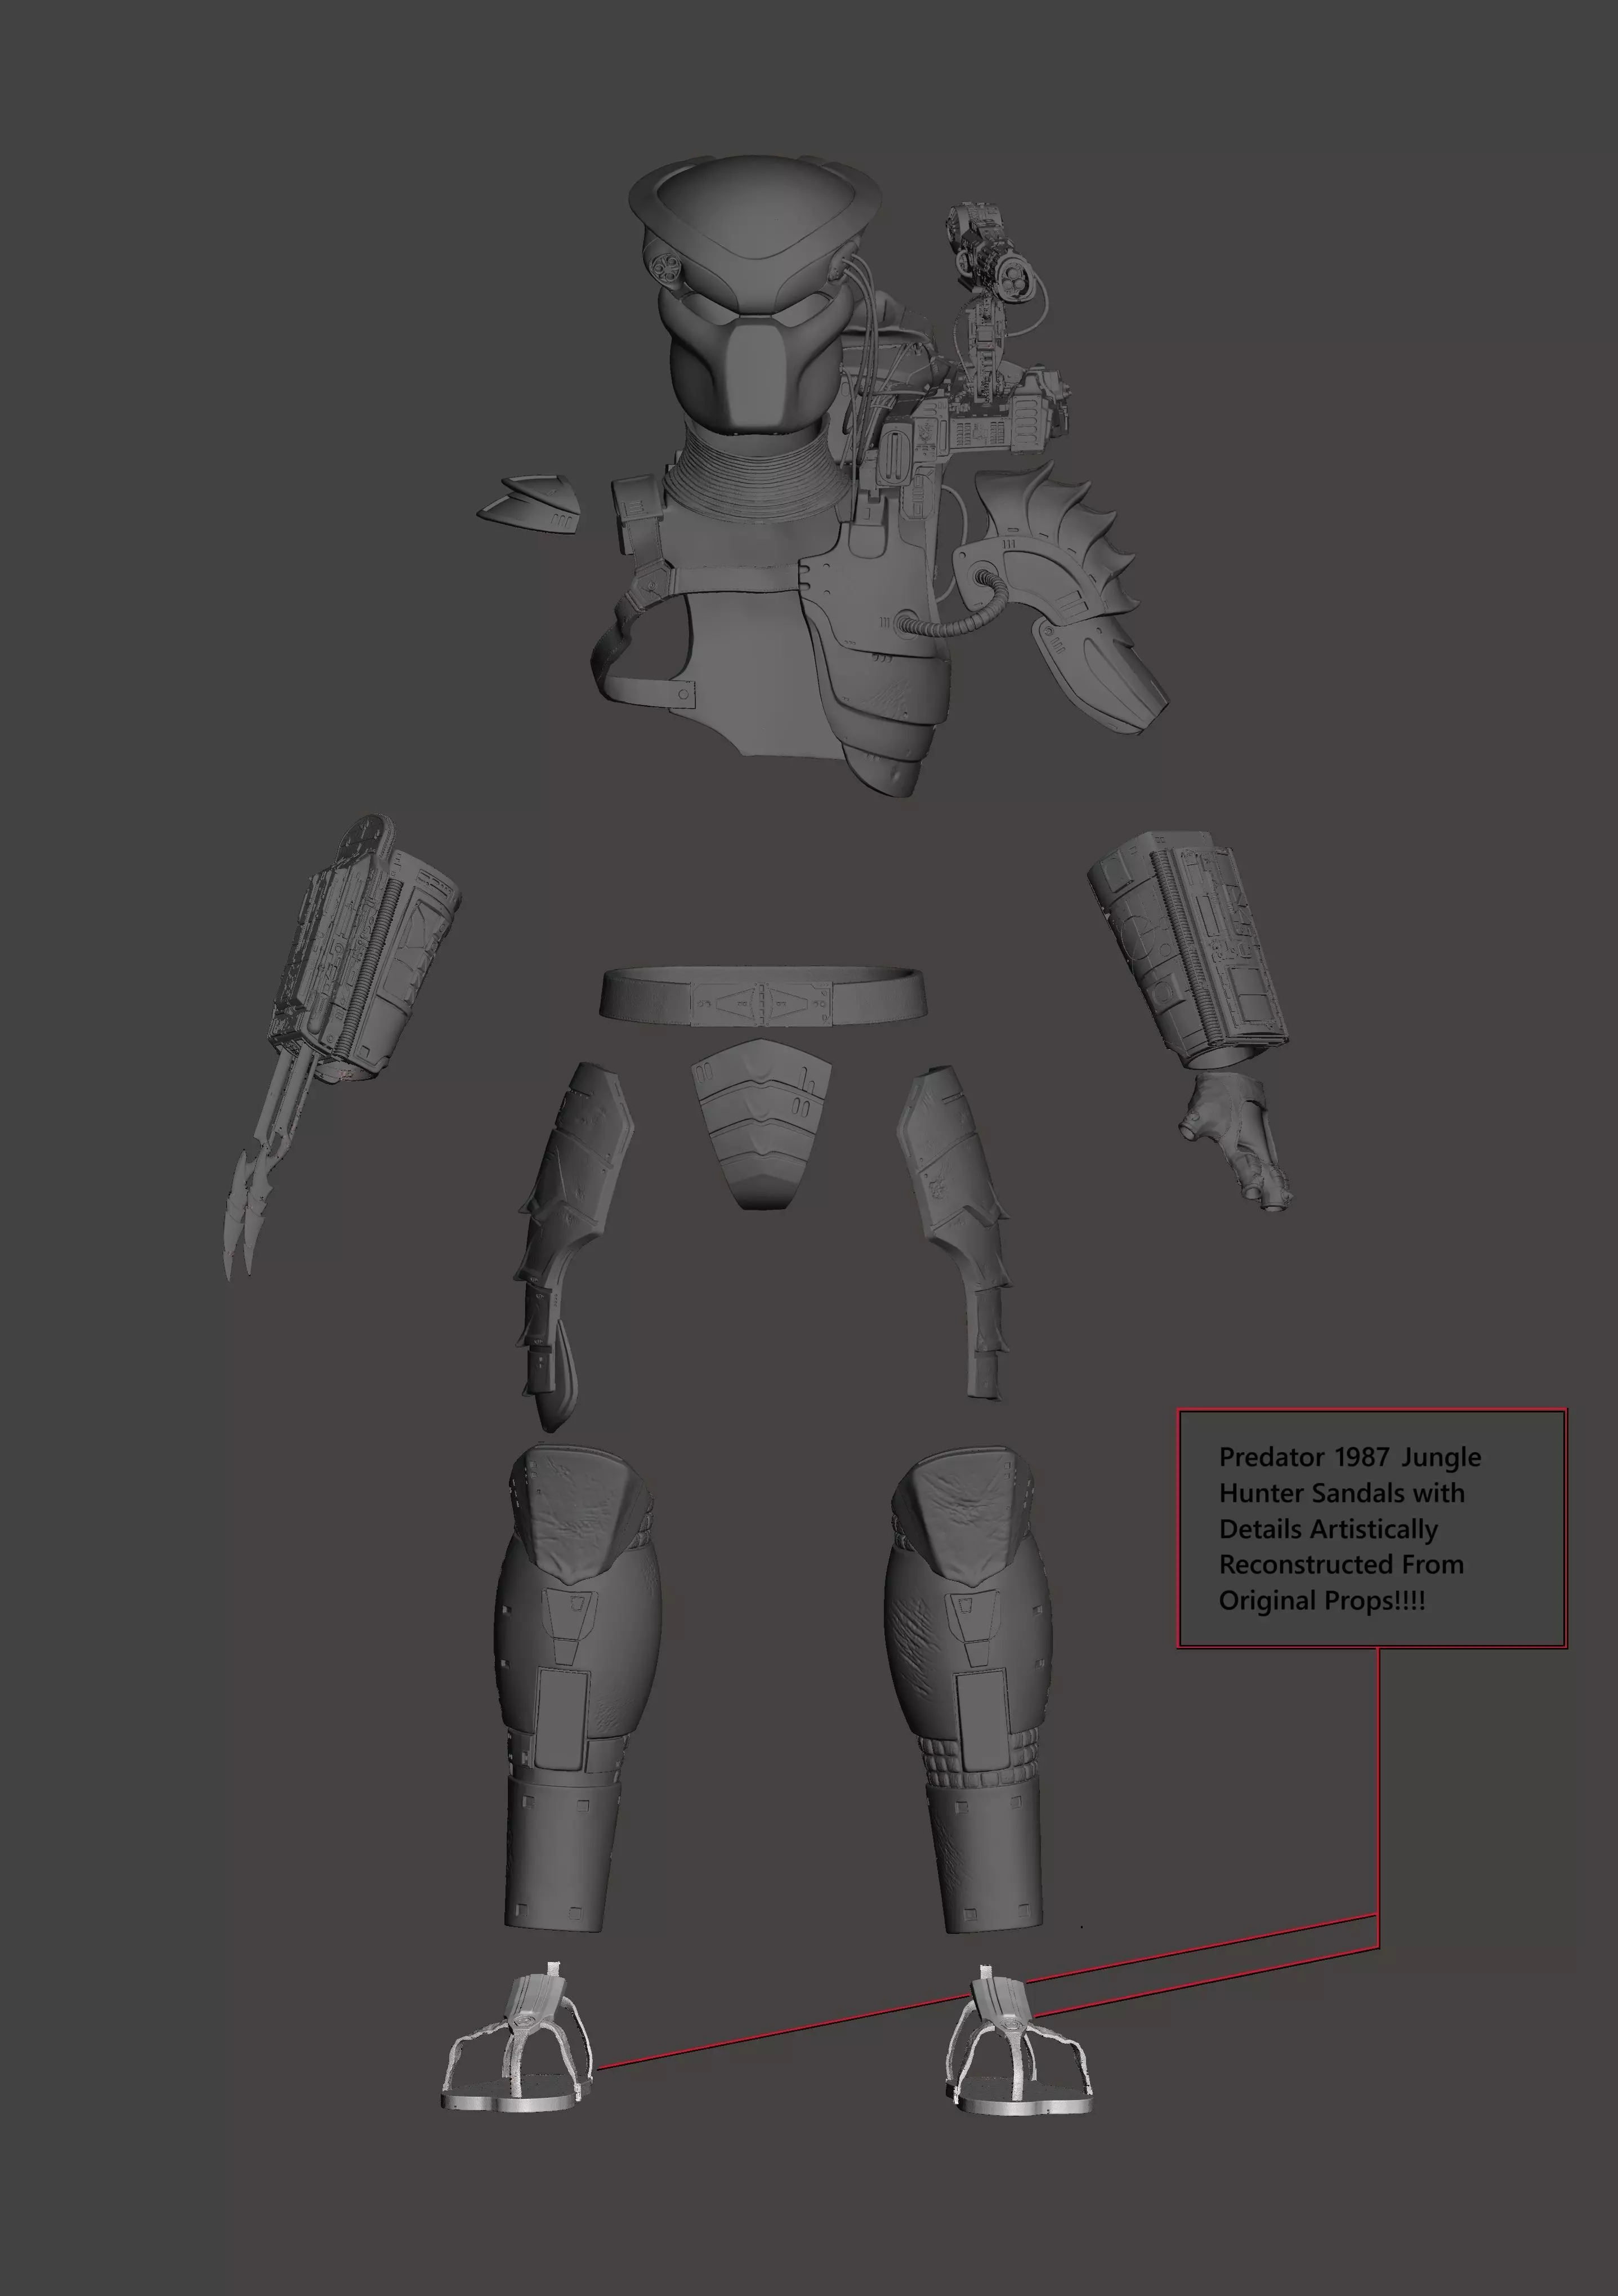The width and height of the screenshot is (1618, 2296).
Task: Select the Predator bio-mask helmet model
Action: coord(754,295)
